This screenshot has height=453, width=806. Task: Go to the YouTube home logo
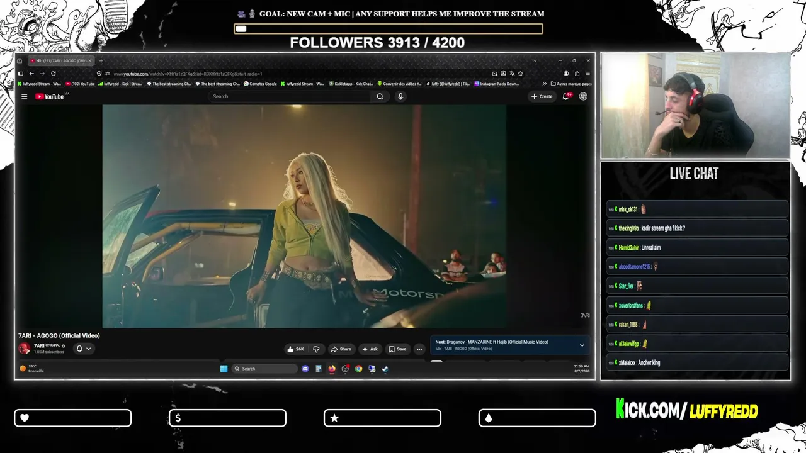click(50, 96)
